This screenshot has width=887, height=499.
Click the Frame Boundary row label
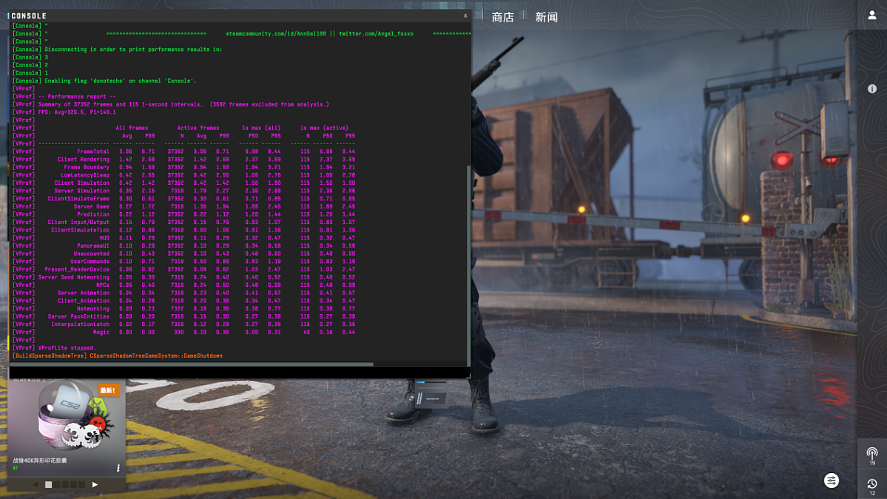point(87,167)
